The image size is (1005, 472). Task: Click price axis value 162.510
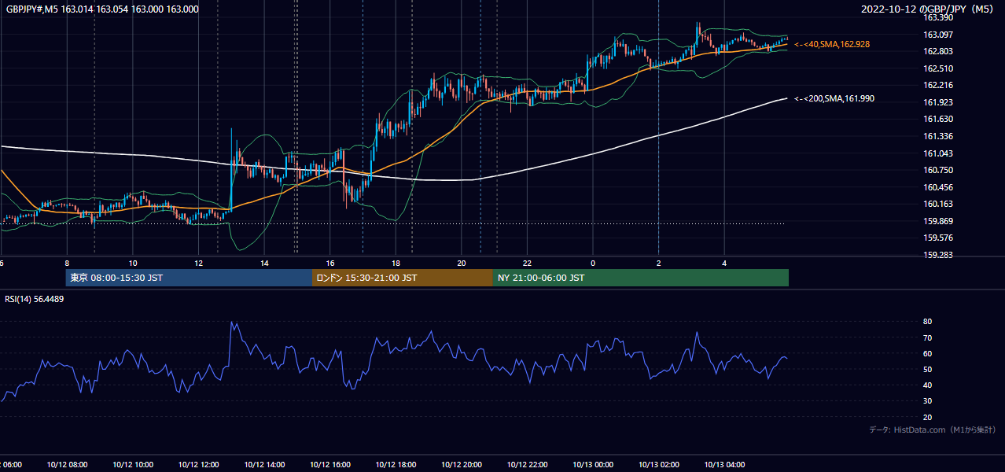938,68
